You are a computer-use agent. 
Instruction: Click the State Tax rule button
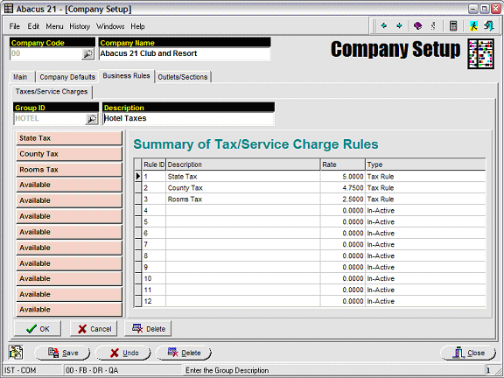[69, 138]
